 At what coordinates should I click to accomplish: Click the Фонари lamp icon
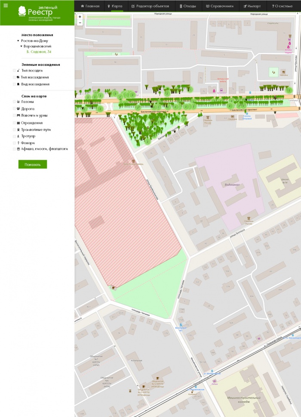coord(18,143)
